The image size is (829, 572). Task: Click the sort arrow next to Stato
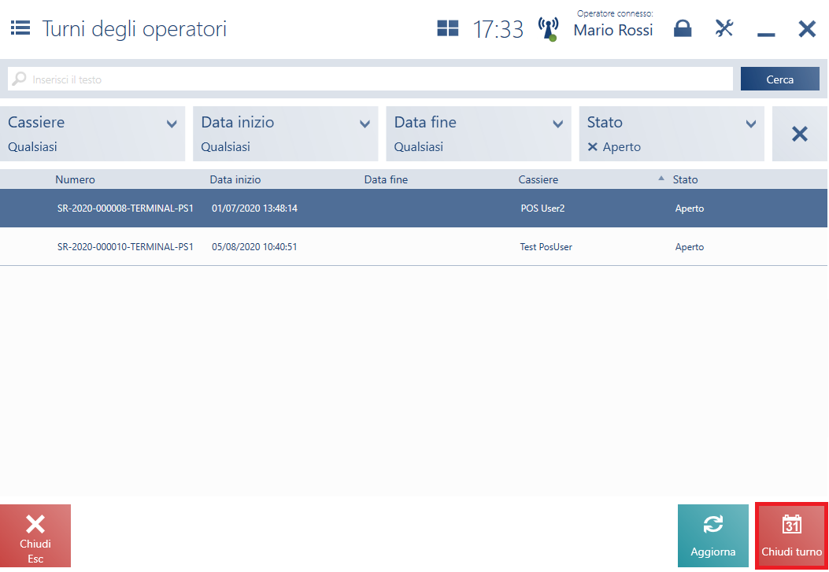pyautogui.click(x=661, y=179)
